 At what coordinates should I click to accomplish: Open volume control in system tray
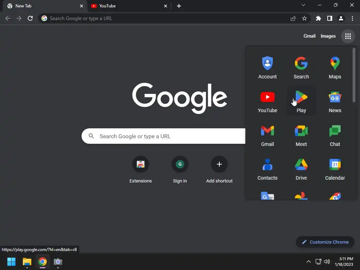click(x=327, y=262)
